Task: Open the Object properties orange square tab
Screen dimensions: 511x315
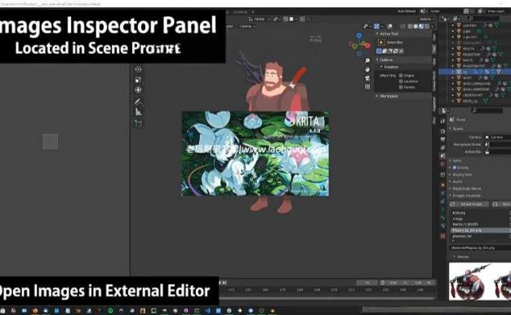Action: tap(442, 184)
